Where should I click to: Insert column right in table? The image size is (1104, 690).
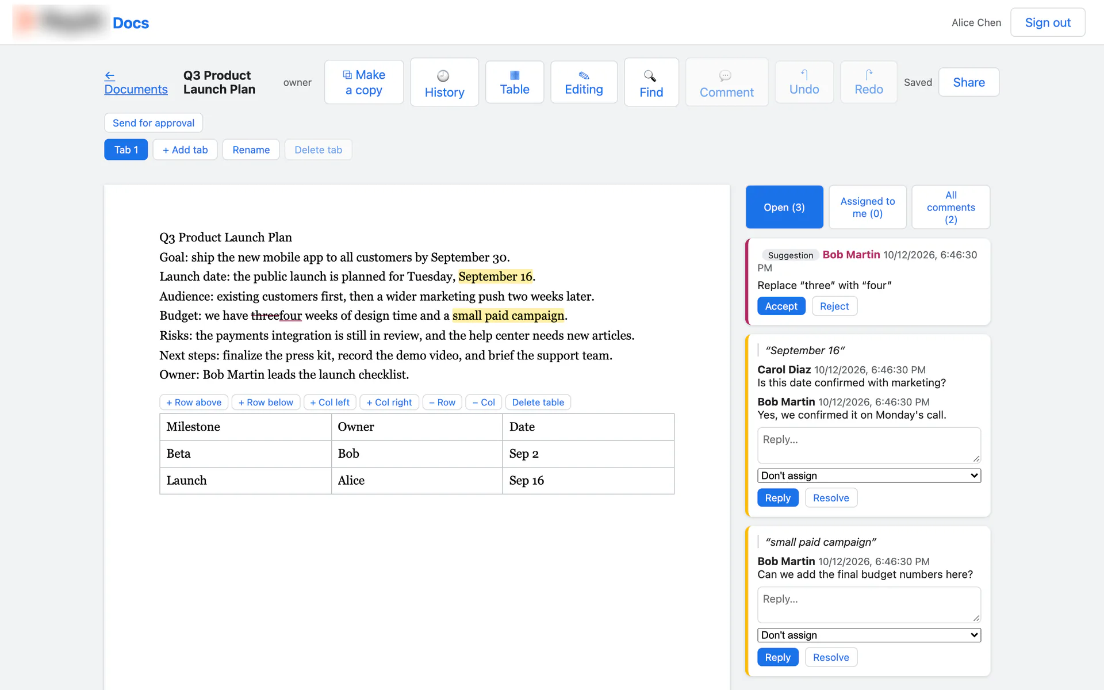tap(389, 402)
